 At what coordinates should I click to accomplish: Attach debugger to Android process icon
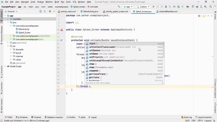point(178,7)
